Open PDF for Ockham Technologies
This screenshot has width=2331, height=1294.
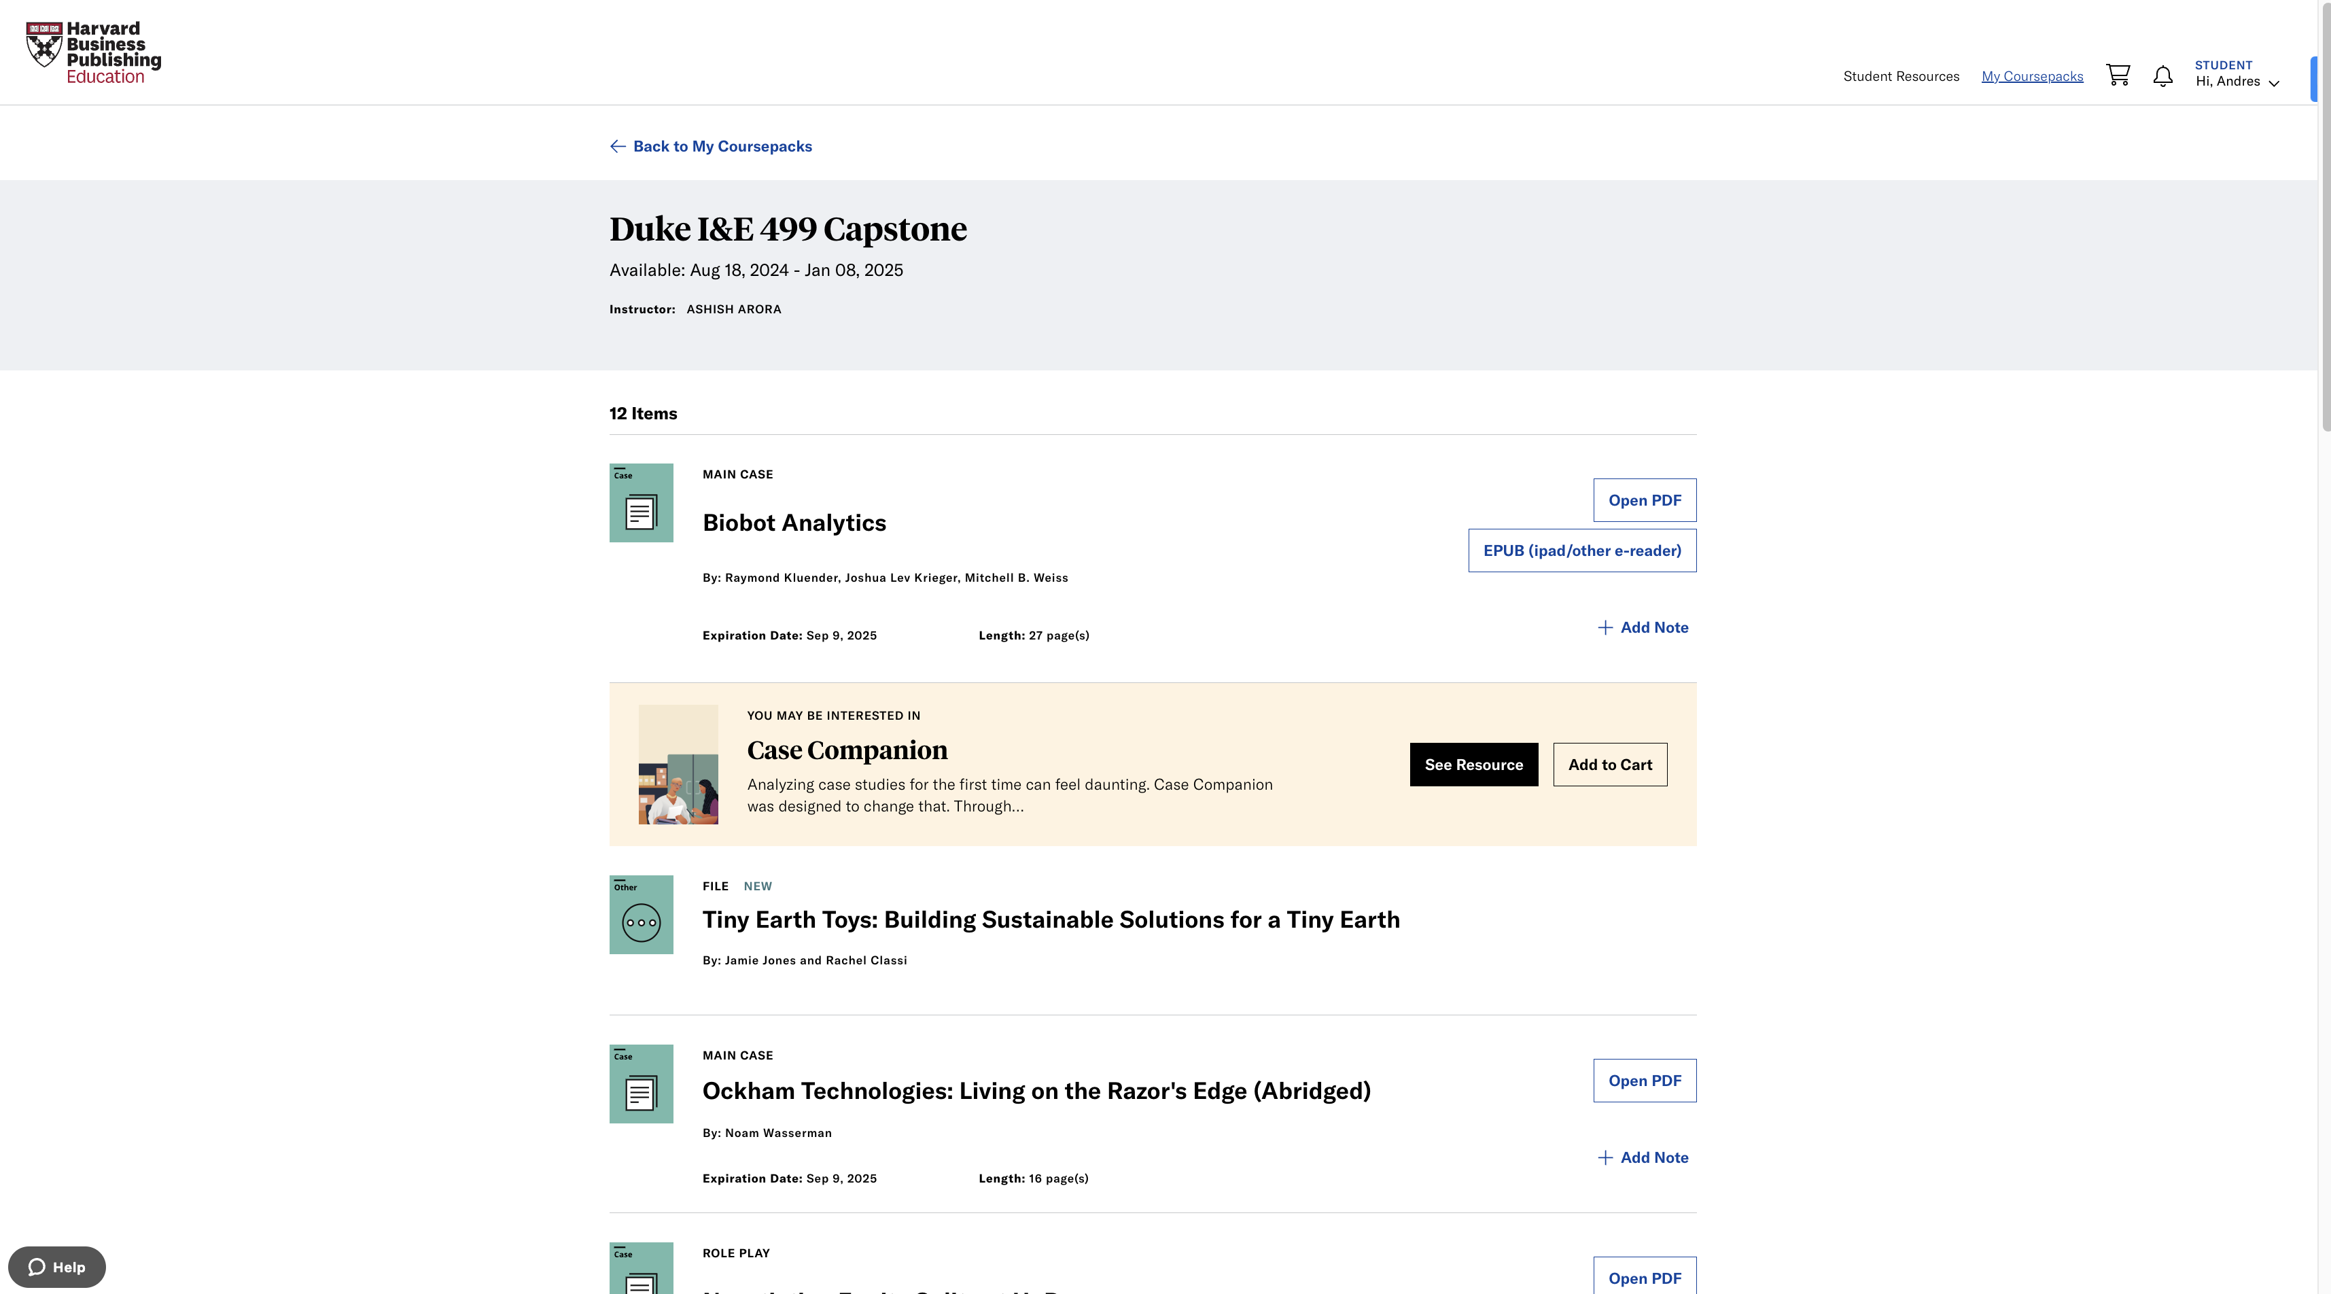(x=1644, y=1081)
